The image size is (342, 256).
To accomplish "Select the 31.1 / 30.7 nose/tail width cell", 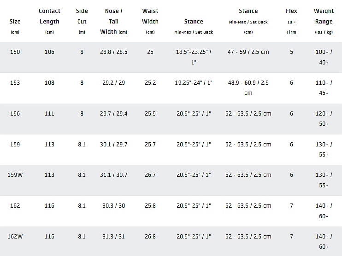I will tap(113, 175).
